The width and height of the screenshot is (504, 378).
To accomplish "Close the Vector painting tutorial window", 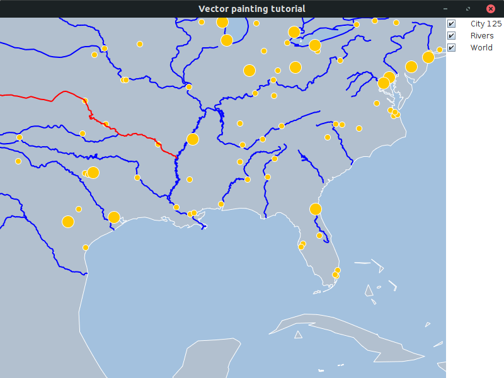I will 490,9.
